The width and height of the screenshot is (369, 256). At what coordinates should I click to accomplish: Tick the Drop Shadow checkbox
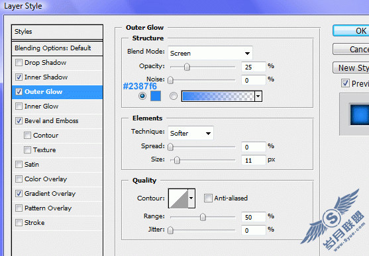[19, 63]
